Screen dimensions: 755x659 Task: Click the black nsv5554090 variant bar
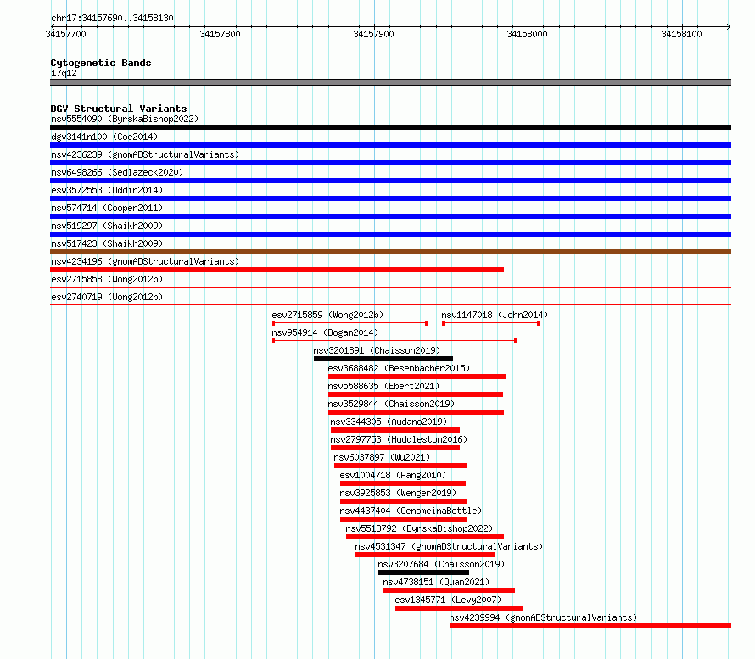[x=390, y=127]
